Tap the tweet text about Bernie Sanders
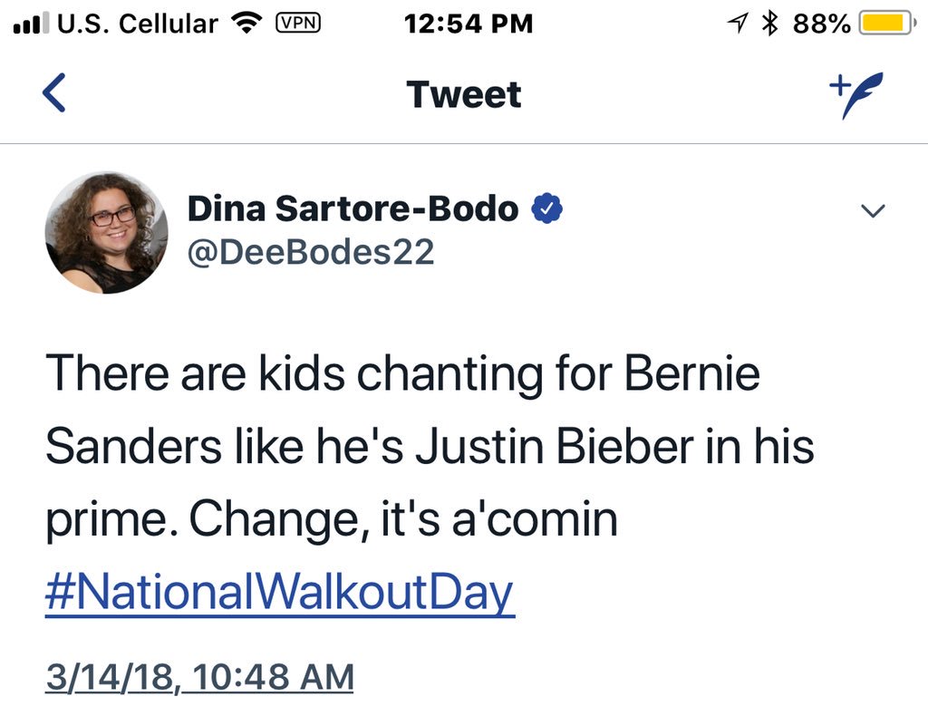This screenshot has height=716, width=928. pyautogui.click(x=426, y=449)
